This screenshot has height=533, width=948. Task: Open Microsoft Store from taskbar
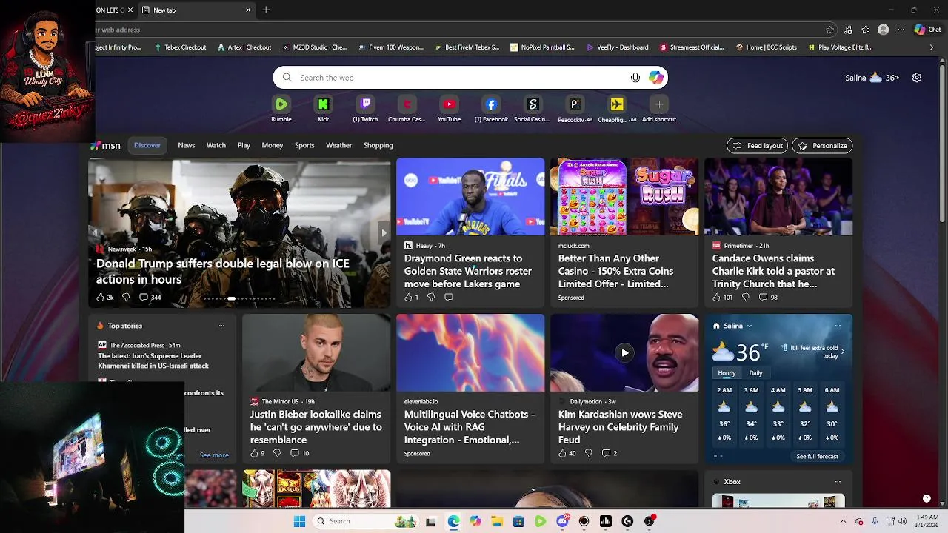(518, 521)
